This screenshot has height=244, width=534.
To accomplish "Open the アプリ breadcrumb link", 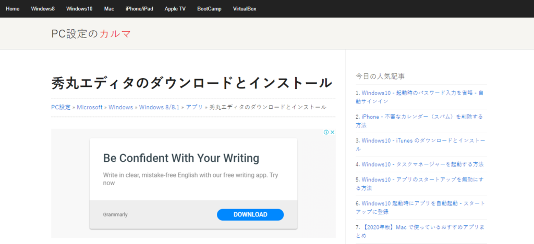I will click(x=194, y=107).
